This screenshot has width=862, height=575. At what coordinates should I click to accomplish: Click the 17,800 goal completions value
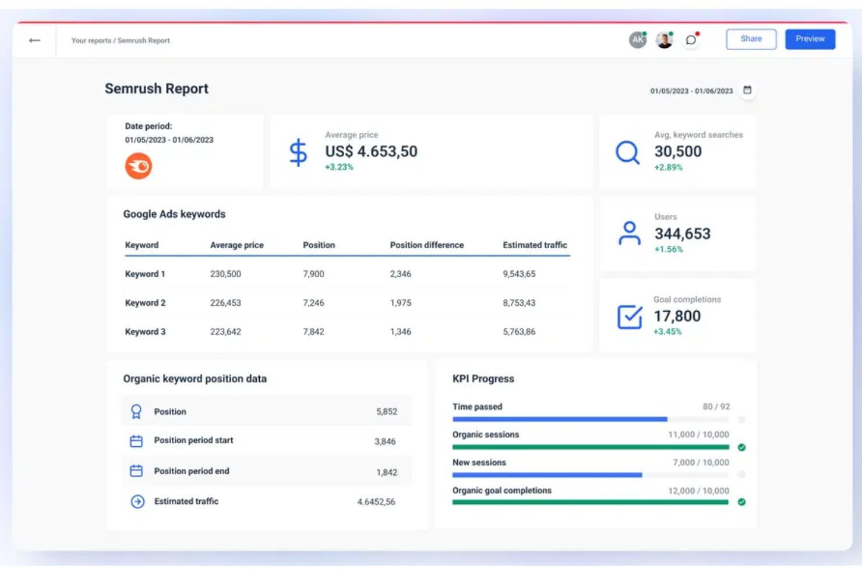(677, 316)
